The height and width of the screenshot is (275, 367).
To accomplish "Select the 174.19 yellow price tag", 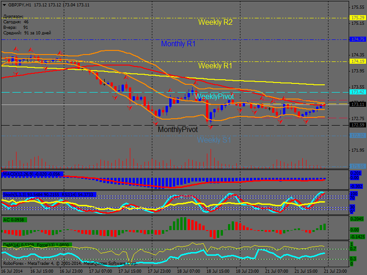I will point(357,61).
